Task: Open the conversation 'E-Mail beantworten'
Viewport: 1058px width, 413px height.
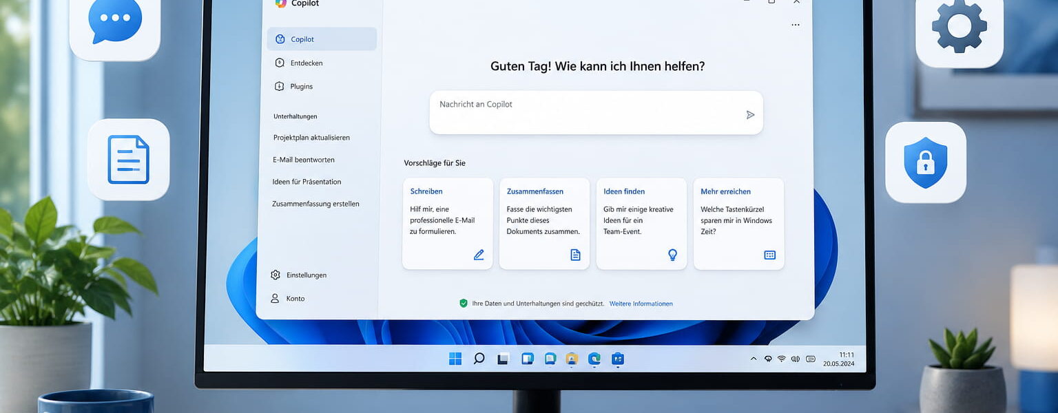Action: [304, 160]
